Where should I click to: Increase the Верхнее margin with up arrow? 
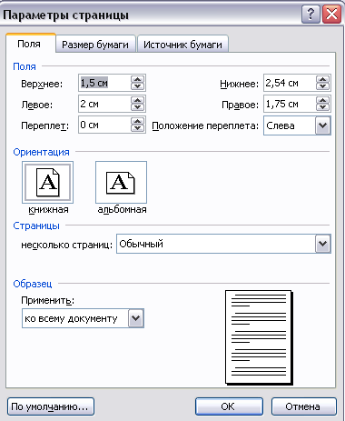coord(138,80)
